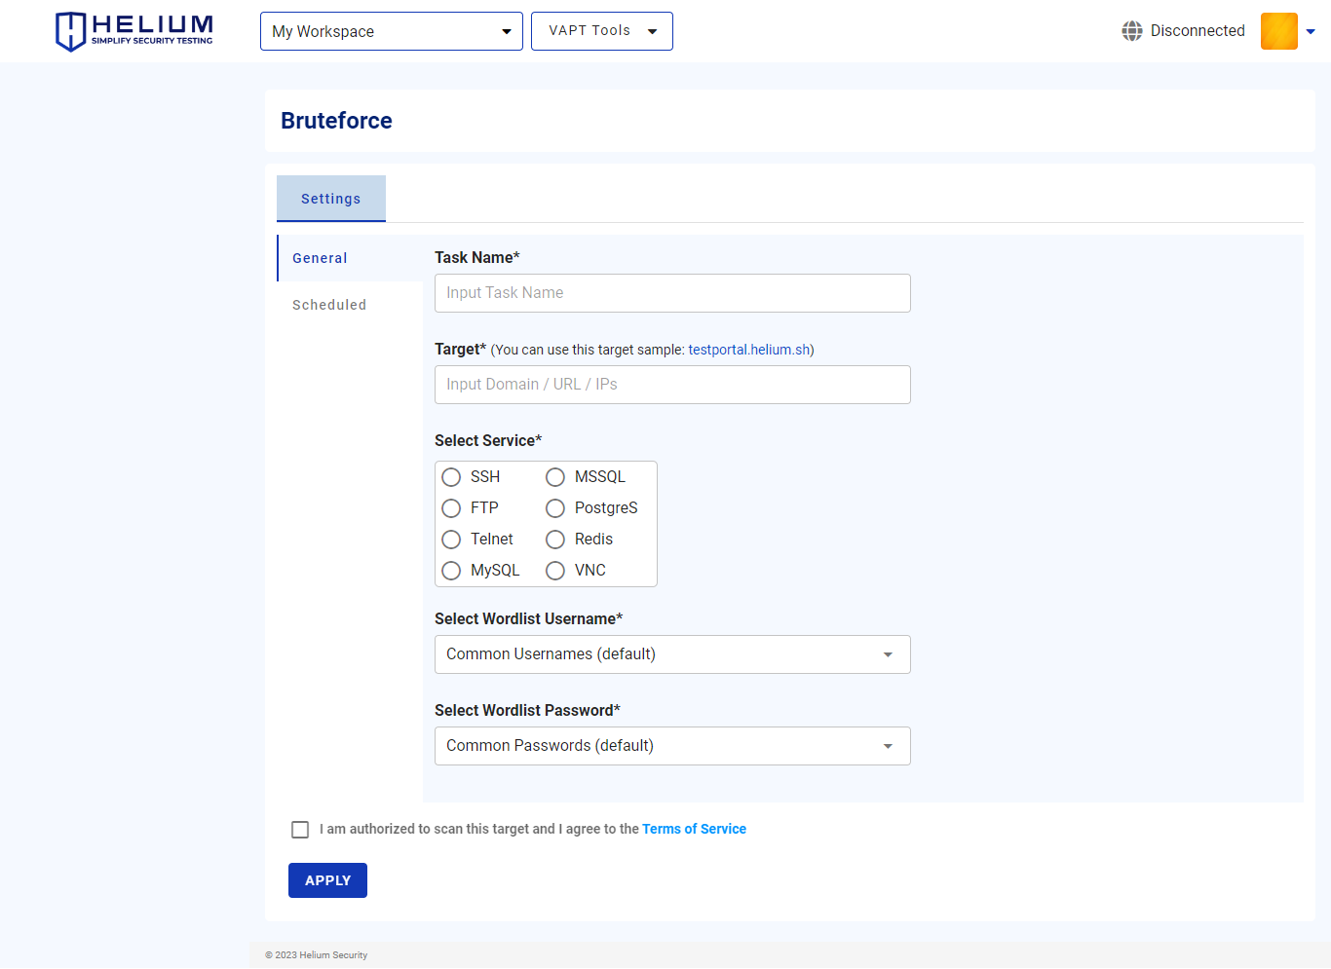Click the Helium shield logo

134,31
